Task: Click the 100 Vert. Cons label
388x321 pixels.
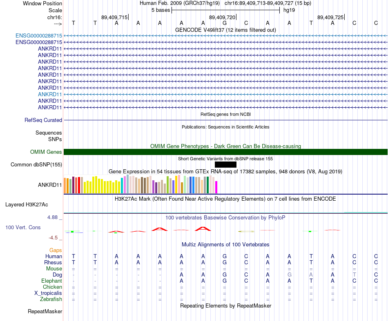Action: (x=23, y=227)
